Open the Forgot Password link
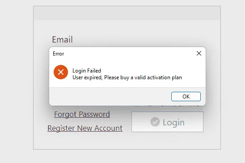The image size is (245, 163). [x=82, y=114]
